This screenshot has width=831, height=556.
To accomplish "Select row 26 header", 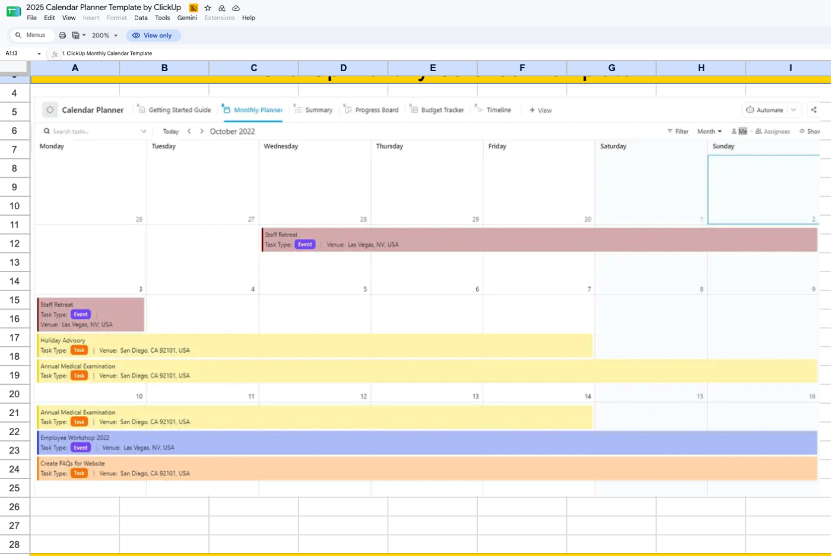I will click(14, 507).
